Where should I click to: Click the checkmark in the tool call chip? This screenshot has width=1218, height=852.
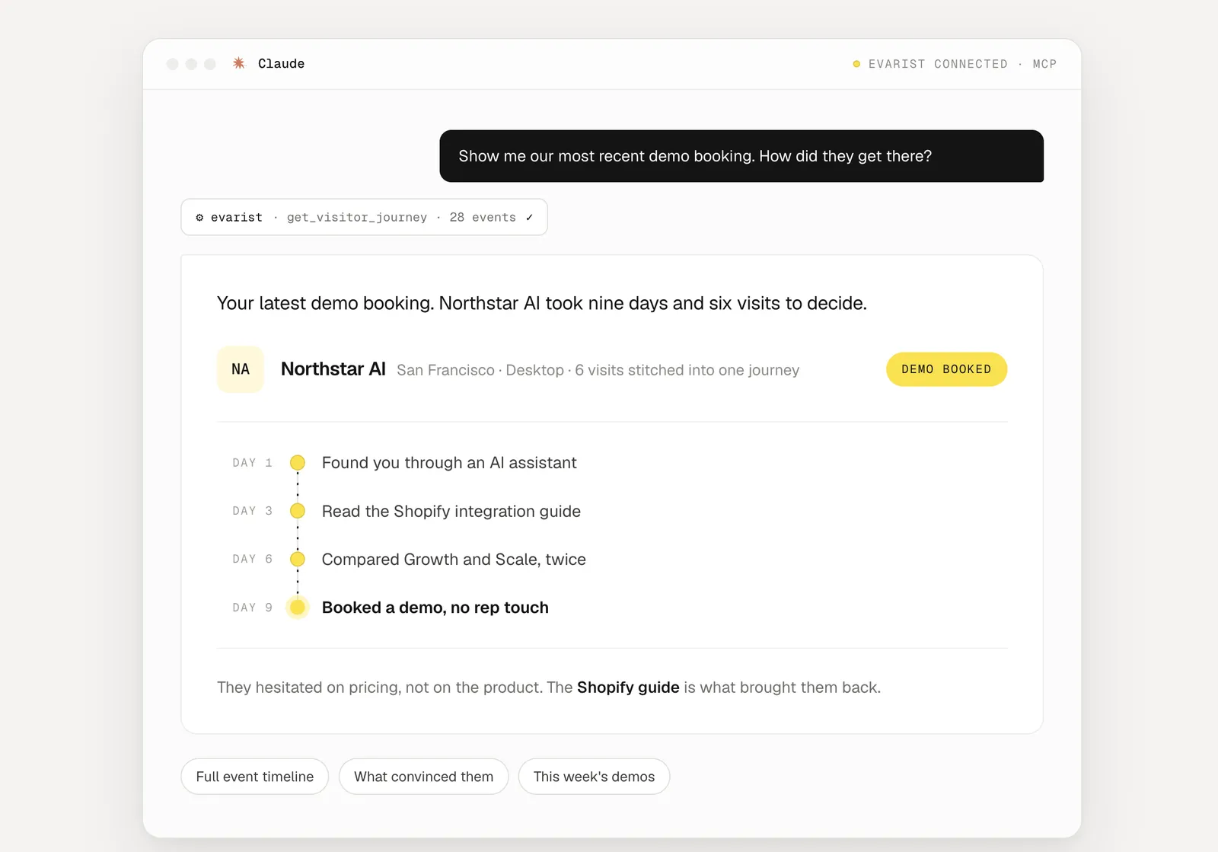[x=529, y=218]
